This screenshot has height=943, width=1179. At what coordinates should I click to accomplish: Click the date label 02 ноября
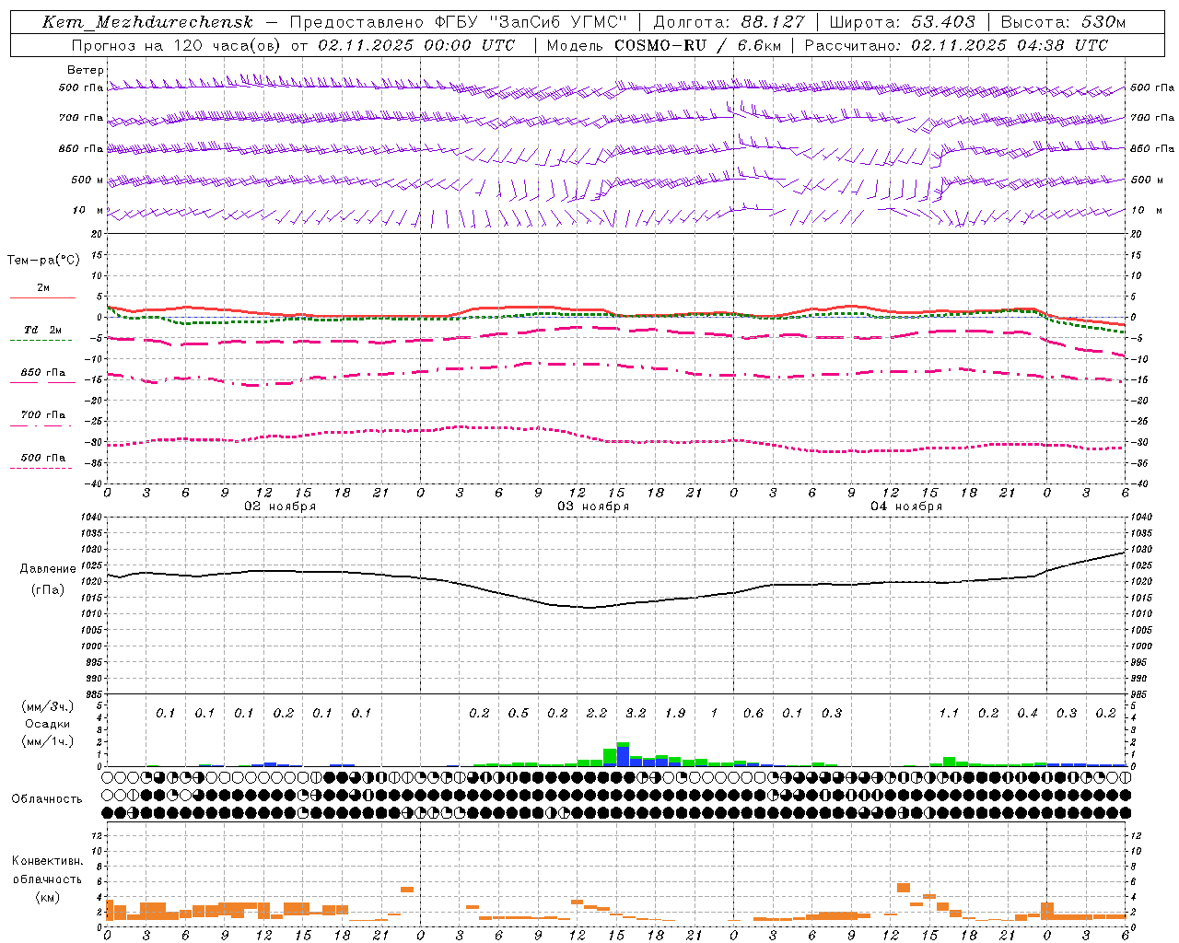click(x=280, y=506)
